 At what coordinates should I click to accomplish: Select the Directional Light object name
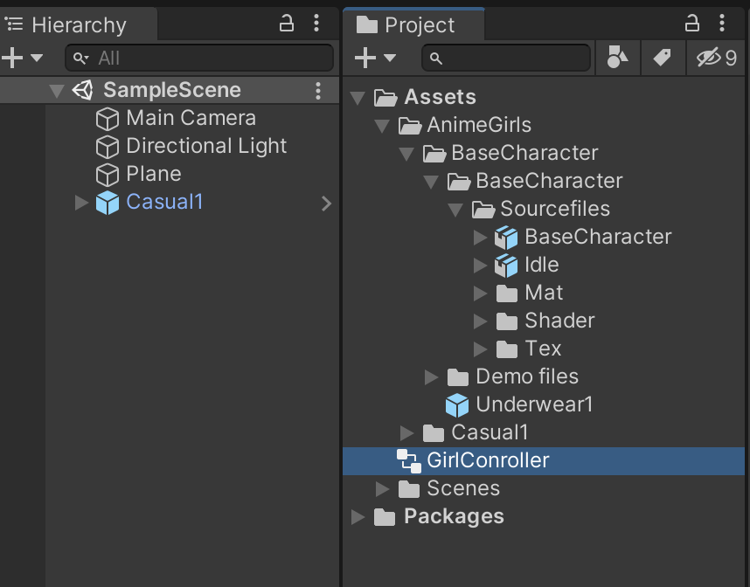pos(206,146)
